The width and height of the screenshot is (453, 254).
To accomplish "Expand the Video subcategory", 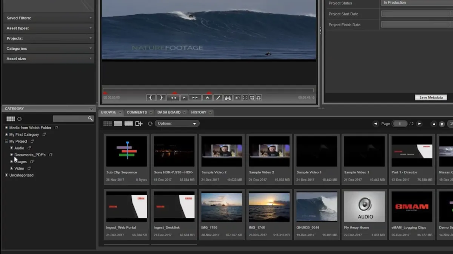I will coord(12,169).
